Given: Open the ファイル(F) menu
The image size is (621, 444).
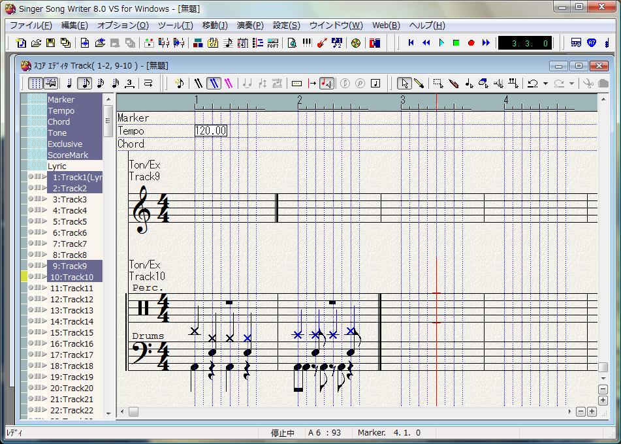Looking at the screenshot, I should click(31, 25).
